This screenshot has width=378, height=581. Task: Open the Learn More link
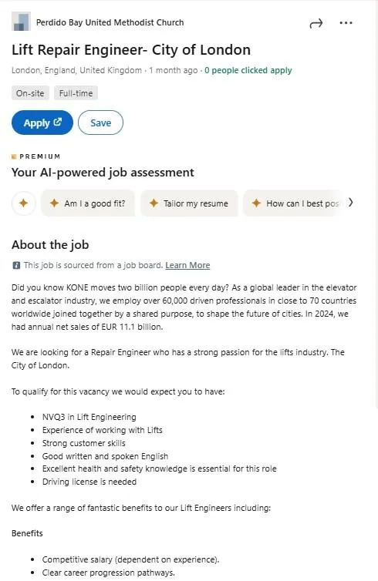[187, 265]
